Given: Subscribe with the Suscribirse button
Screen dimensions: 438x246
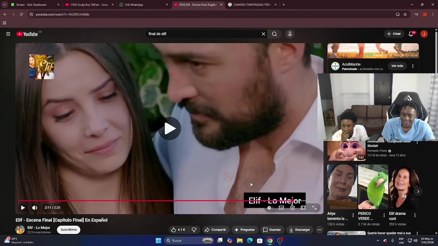Looking at the screenshot, I should (68, 230).
